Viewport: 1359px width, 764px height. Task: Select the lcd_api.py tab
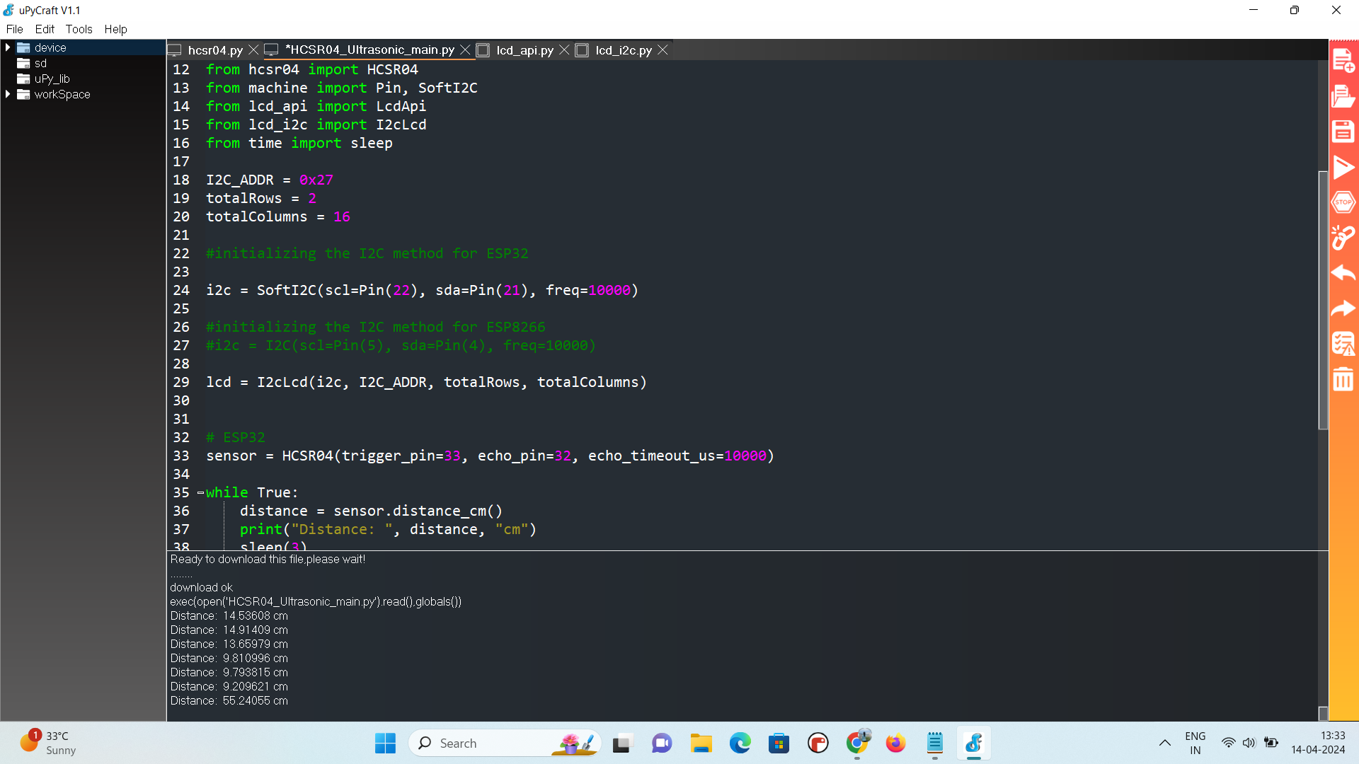click(x=524, y=50)
